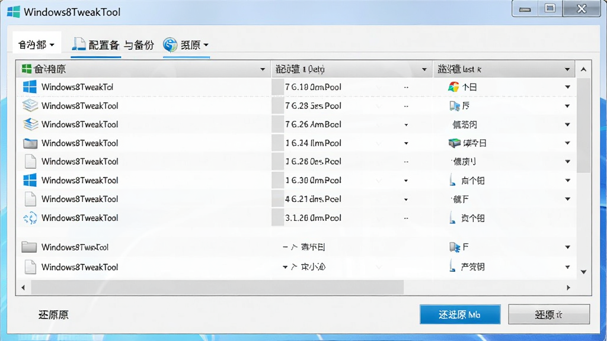Click the horizontal scrollbar left arrow
Viewport: 607px width, 341px height.
coord(23,288)
